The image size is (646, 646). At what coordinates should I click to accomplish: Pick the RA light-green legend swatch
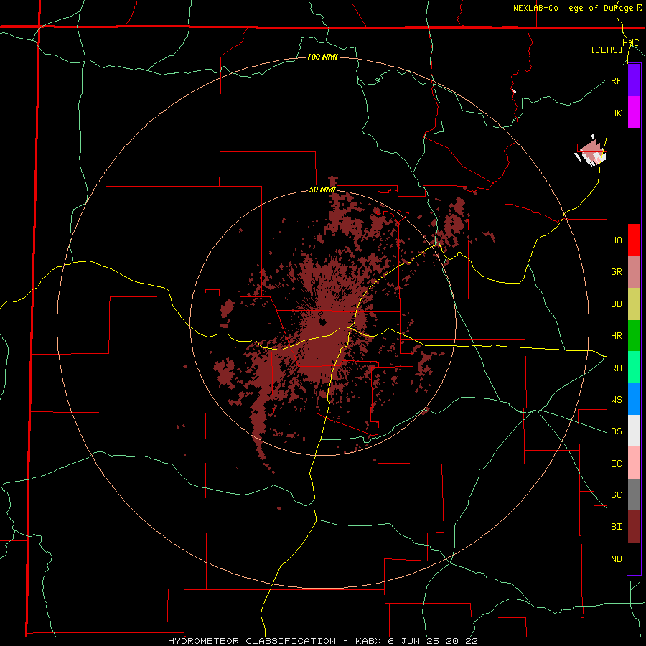pyautogui.click(x=634, y=368)
